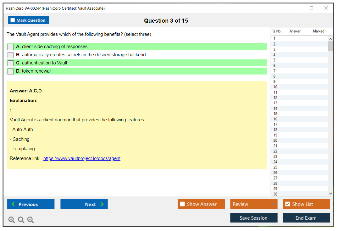Check option B automatically creates secrets
The width and height of the screenshot is (338, 231).
11,55
